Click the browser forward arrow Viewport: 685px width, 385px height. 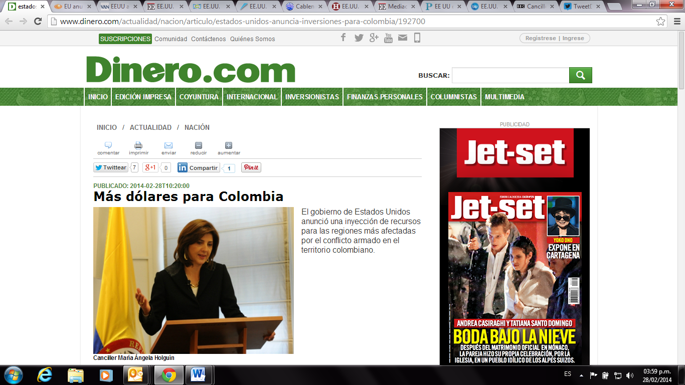click(x=23, y=22)
